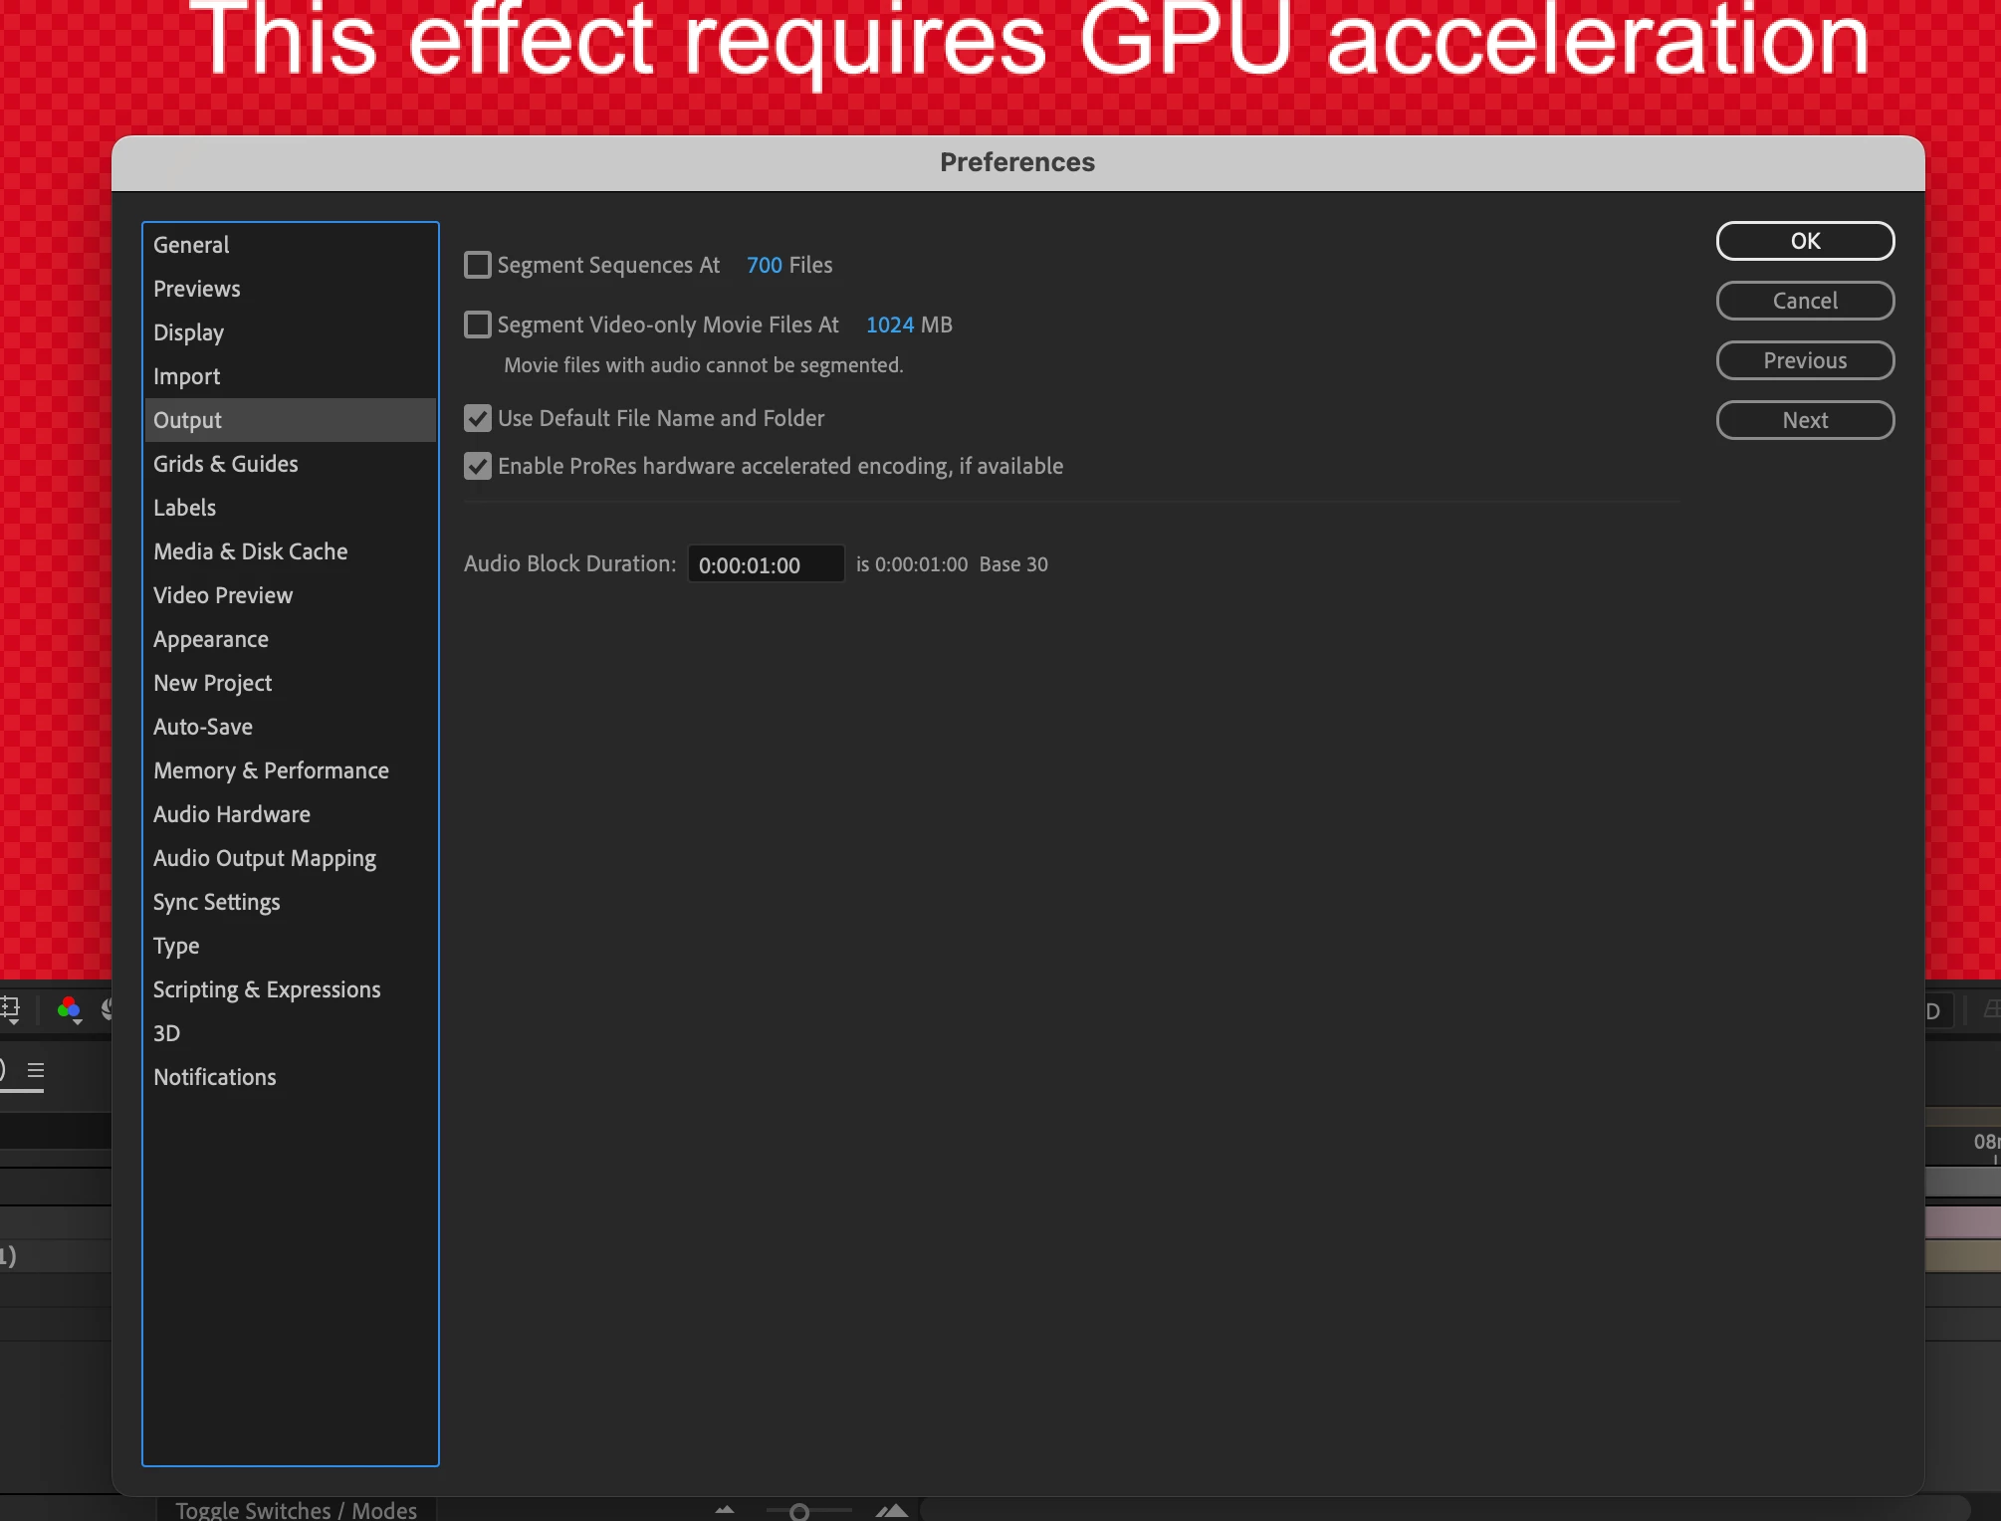
Task: Open the Media & Disk Cache category
Action: coord(250,551)
